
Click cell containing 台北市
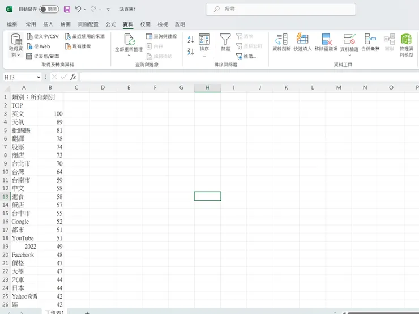point(24,163)
